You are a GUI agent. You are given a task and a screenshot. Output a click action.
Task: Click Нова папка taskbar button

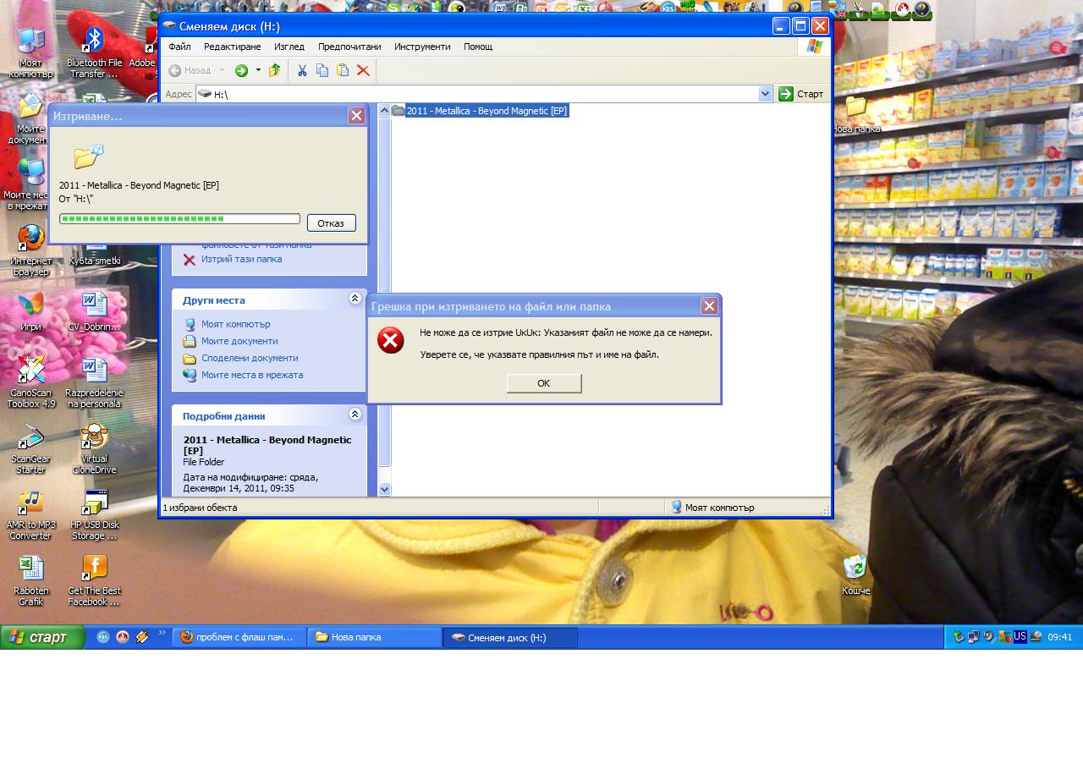point(374,637)
